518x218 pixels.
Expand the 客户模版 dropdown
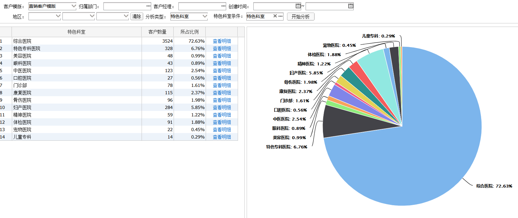pos(73,6)
